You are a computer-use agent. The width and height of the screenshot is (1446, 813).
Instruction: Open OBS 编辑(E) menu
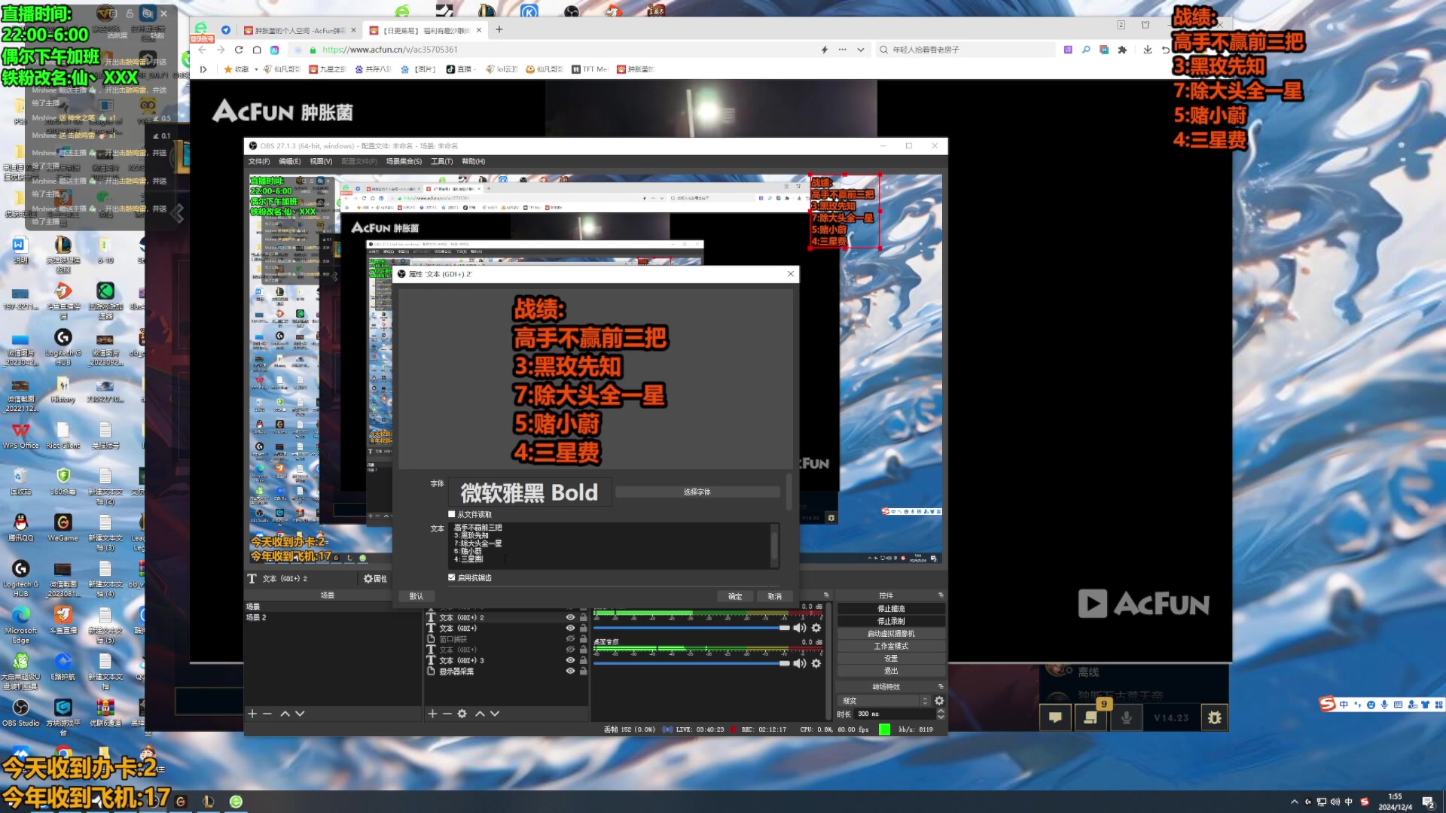point(290,162)
